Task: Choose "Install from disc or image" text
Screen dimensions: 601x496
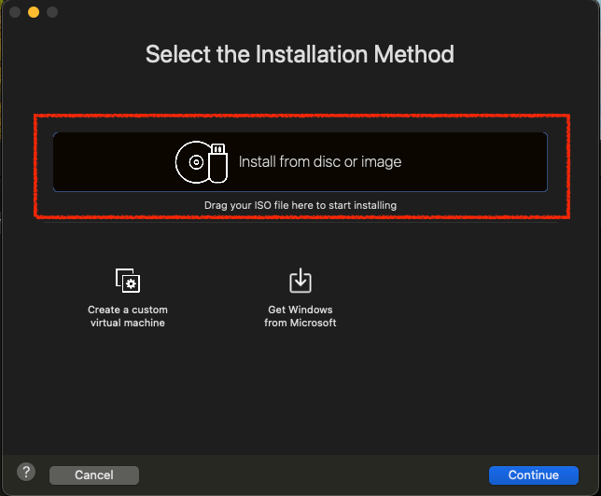Action: tap(319, 162)
